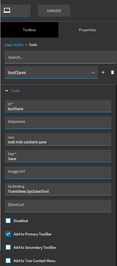Edit the Icon field mdi-content-save
This screenshot has height=266, width=117.
point(58,139)
